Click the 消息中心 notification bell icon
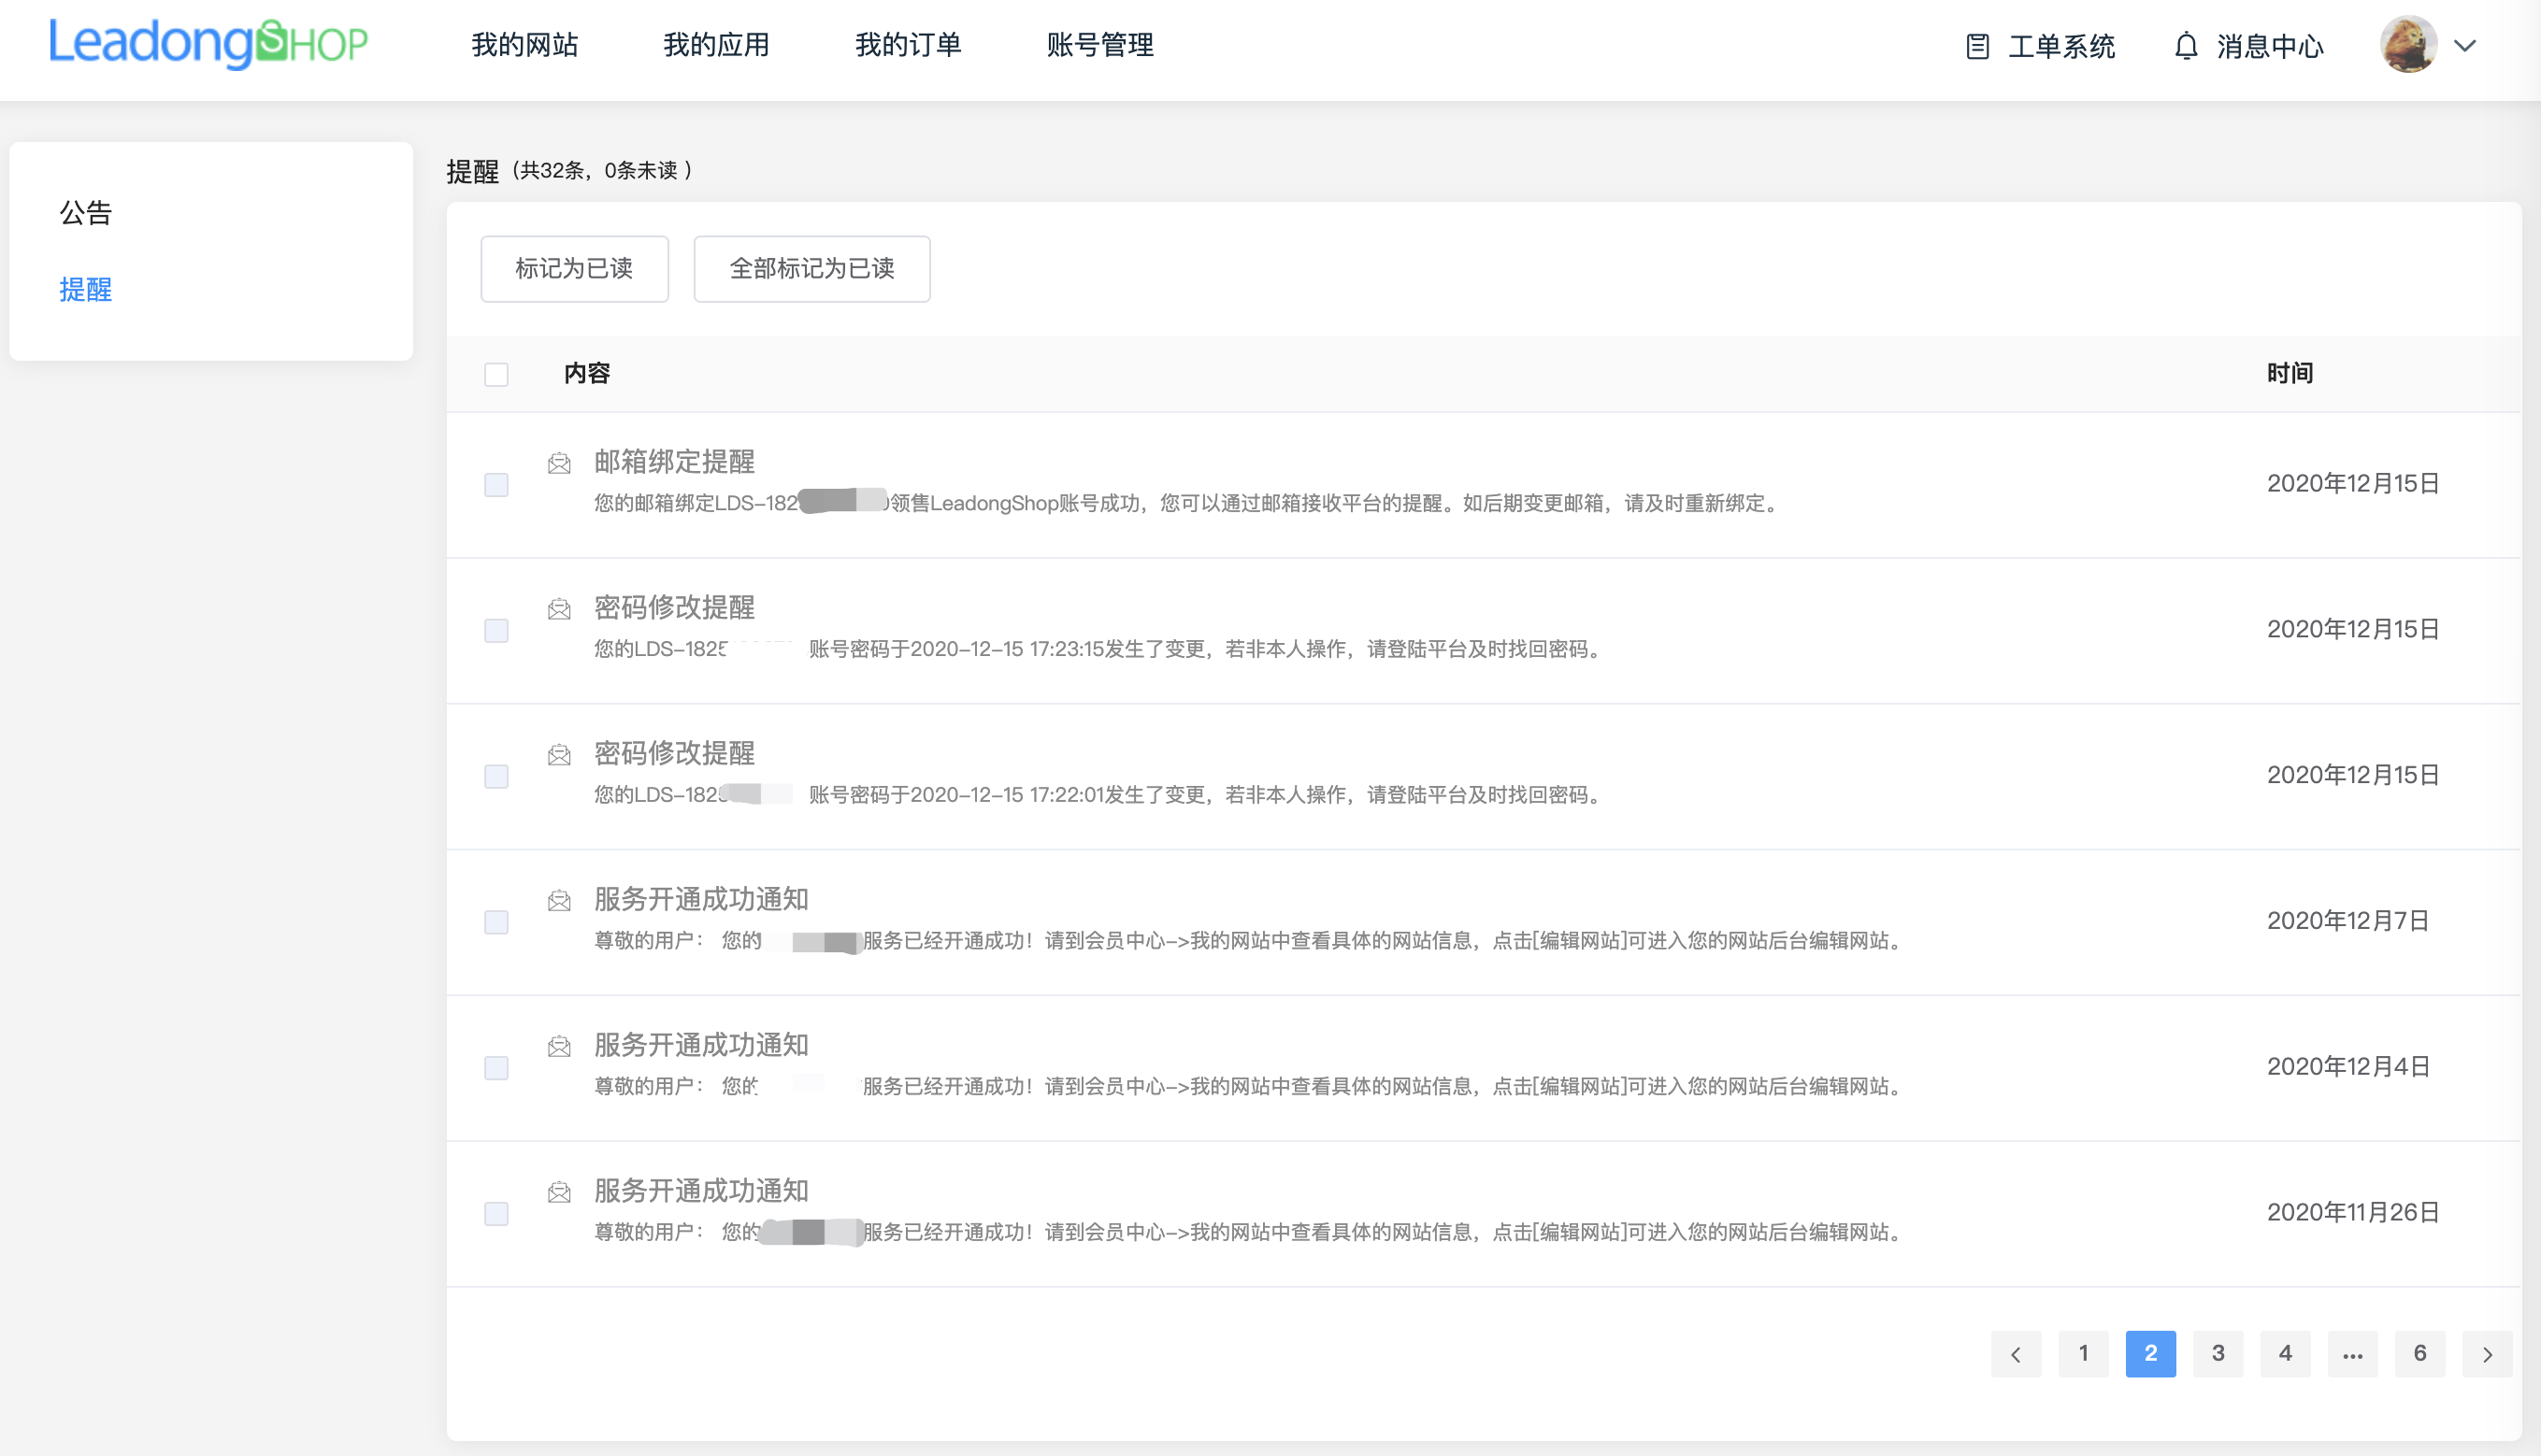Viewport: 2541px width, 1456px height. (x=2186, y=46)
